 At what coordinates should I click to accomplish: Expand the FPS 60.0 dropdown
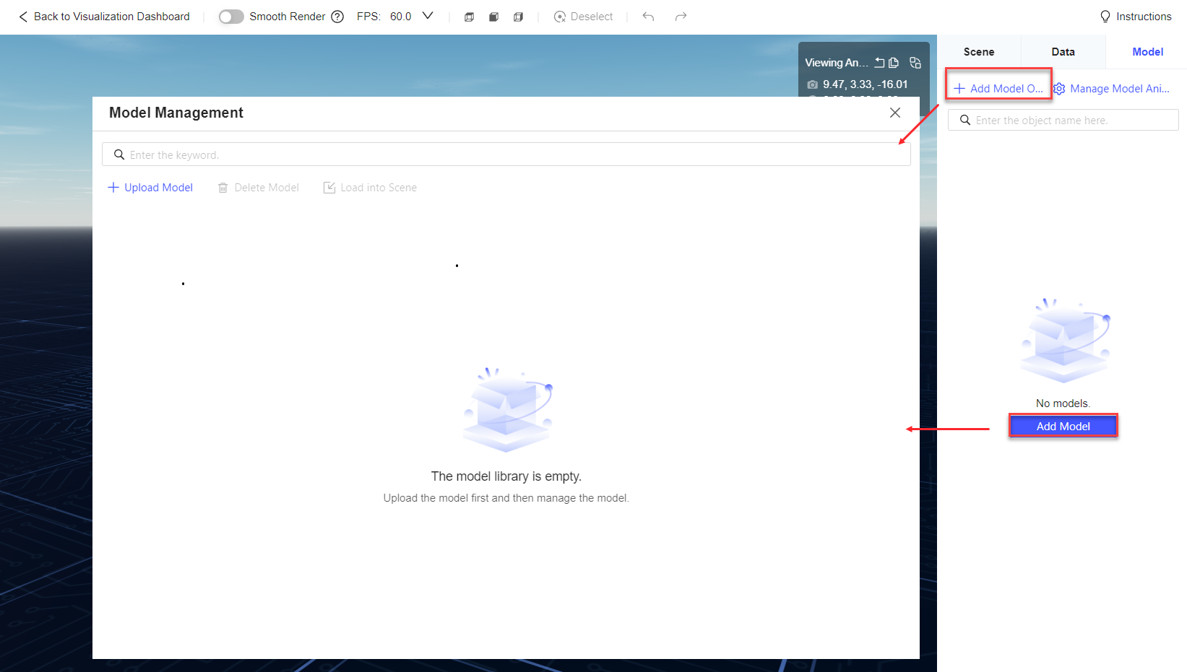pyautogui.click(x=428, y=16)
